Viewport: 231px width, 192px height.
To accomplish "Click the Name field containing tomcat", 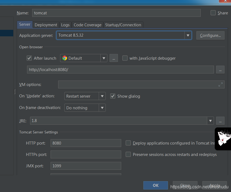I will (x=116, y=13).
